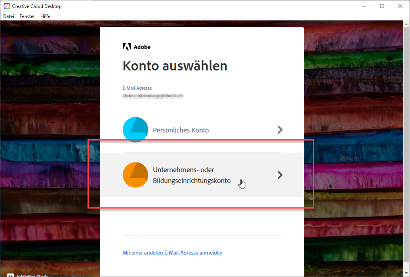Open the Hilfe menu
The image size is (410, 277).
click(45, 16)
